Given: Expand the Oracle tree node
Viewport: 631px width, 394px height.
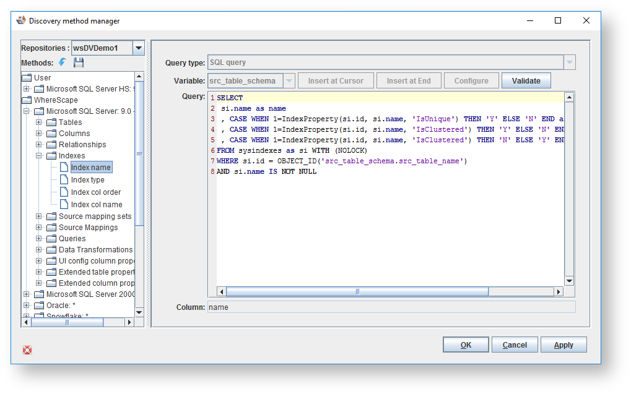Looking at the screenshot, I should tap(27, 306).
